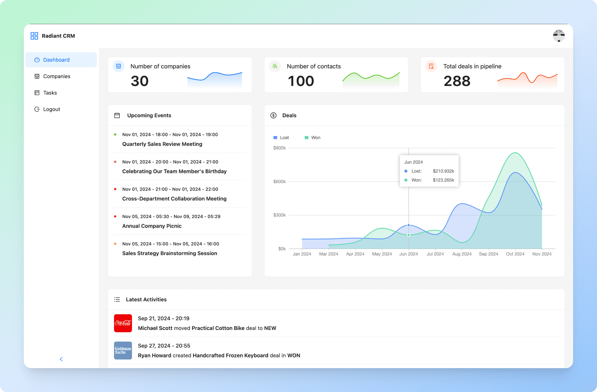The height and width of the screenshot is (392, 597).
Task: Click the calendar icon beside Upcoming Events
Action: 117,115
